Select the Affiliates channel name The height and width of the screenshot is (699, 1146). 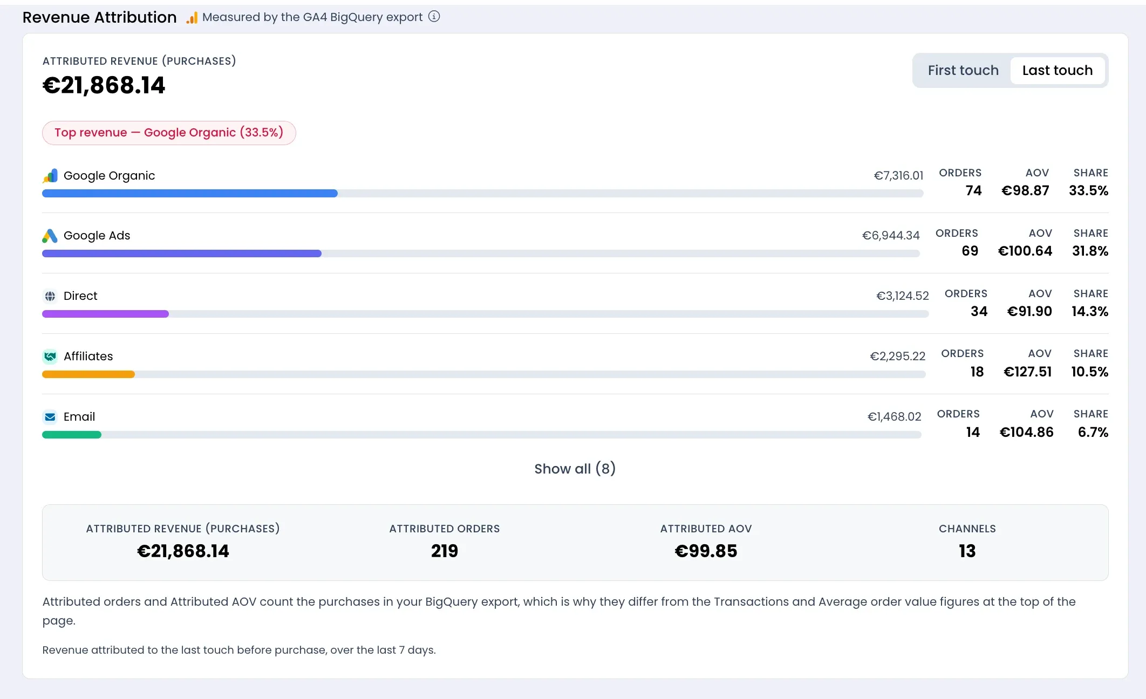(88, 357)
